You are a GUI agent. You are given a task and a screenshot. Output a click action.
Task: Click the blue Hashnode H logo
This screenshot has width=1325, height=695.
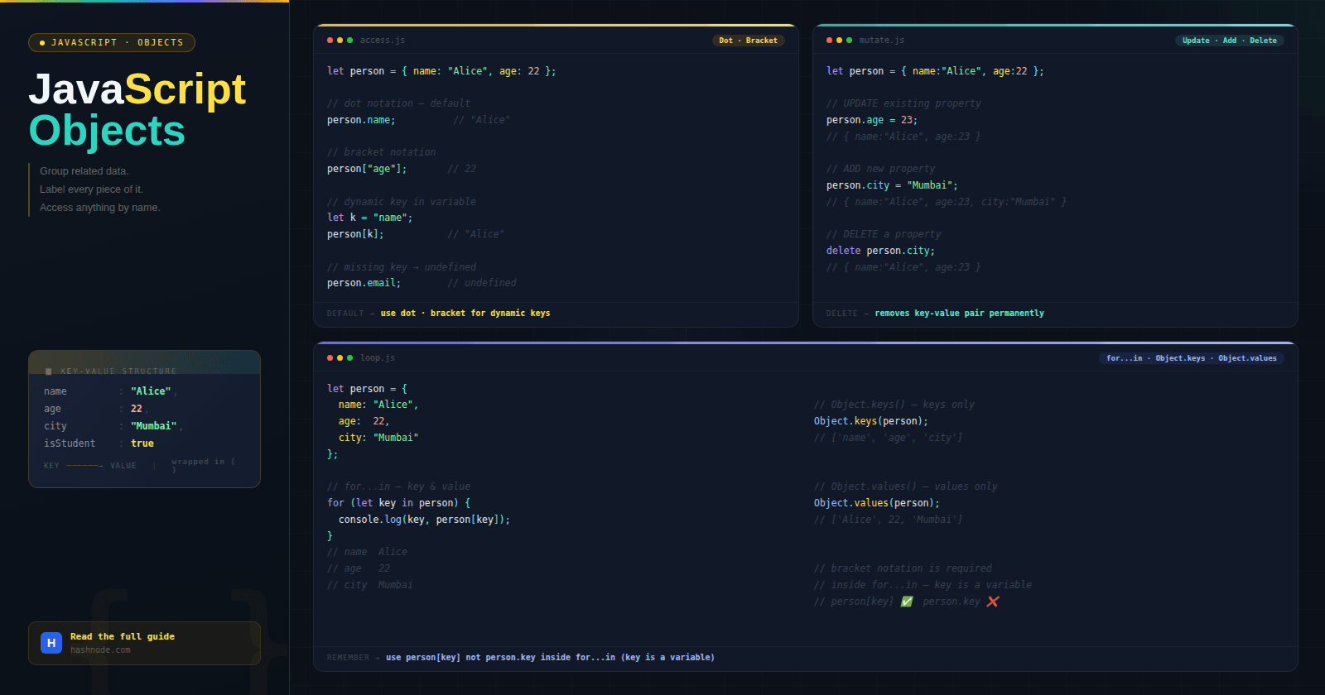pyautogui.click(x=51, y=643)
